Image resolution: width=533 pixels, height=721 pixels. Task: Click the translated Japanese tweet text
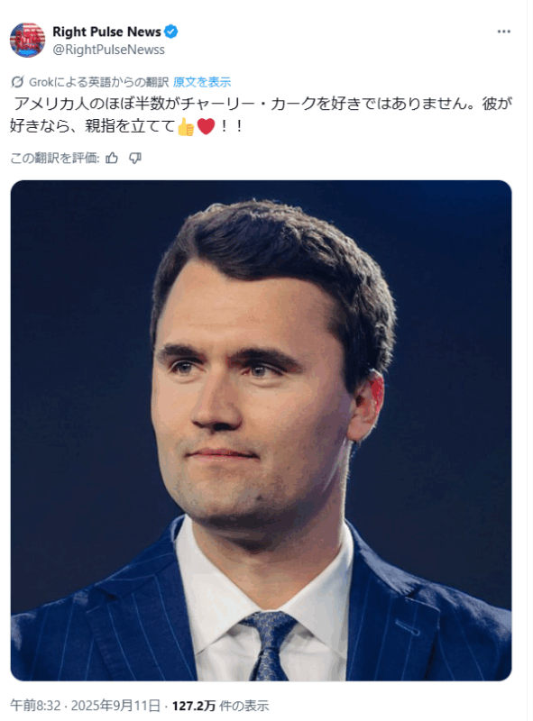pos(261,115)
